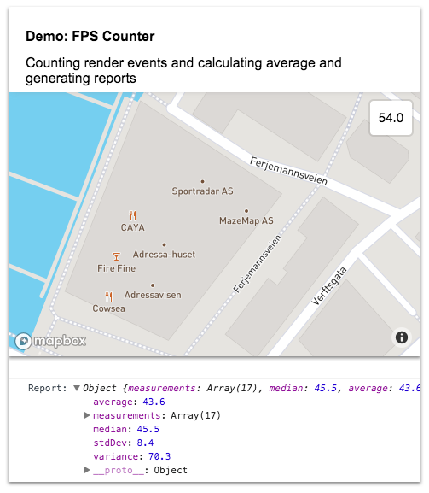Click the stdDev: 8.4 property line

click(124, 443)
